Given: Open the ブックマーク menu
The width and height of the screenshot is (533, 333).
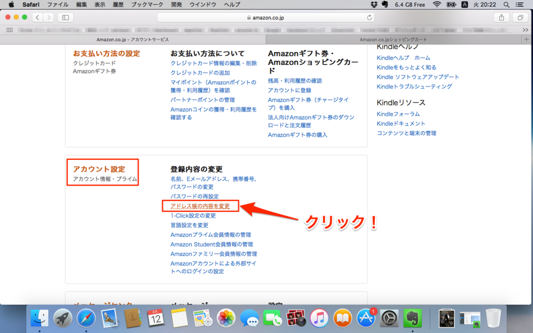Looking at the screenshot, I should coord(147,5).
